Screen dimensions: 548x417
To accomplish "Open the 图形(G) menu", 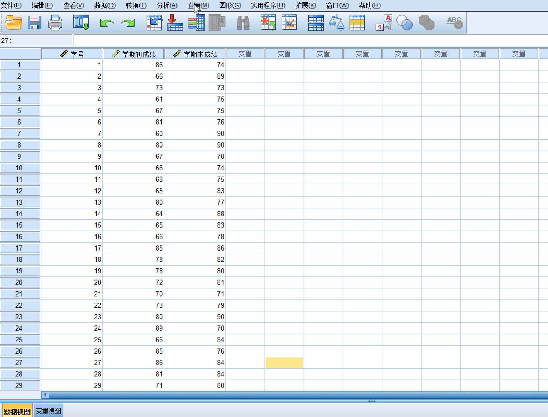I will (x=230, y=5).
